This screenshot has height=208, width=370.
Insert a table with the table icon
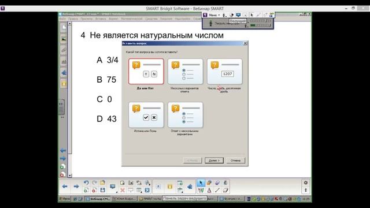(139, 190)
